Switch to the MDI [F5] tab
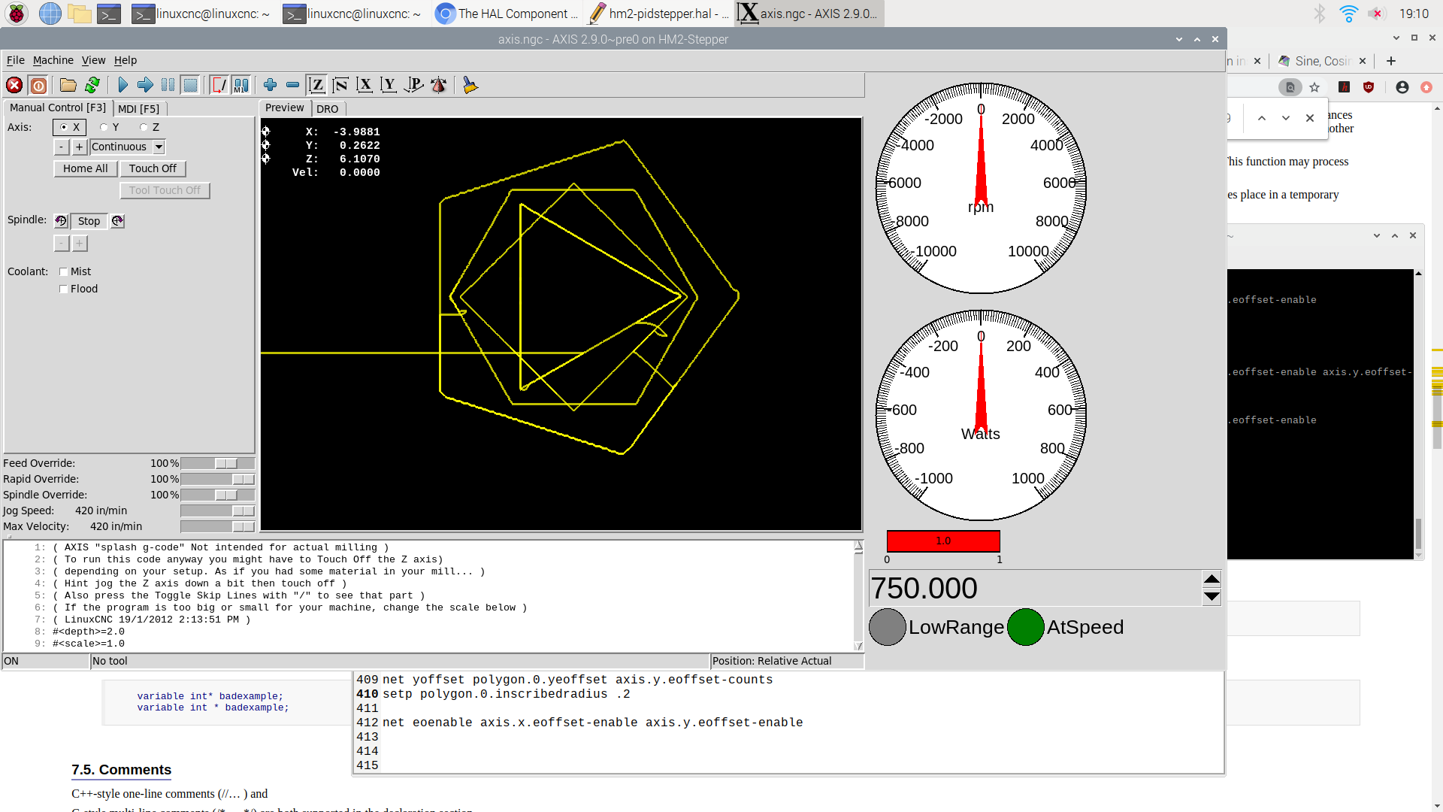1443x812 pixels. [x=139, y=109]
